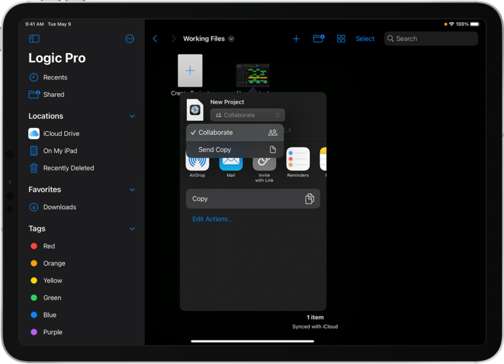Collapse the Locations section
Viewport: 504px width, 364px height.
tap(132, 116)
